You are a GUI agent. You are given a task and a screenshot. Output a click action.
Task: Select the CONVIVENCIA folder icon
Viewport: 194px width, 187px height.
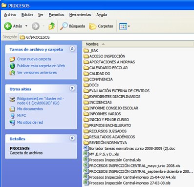[x=86, y=79]
